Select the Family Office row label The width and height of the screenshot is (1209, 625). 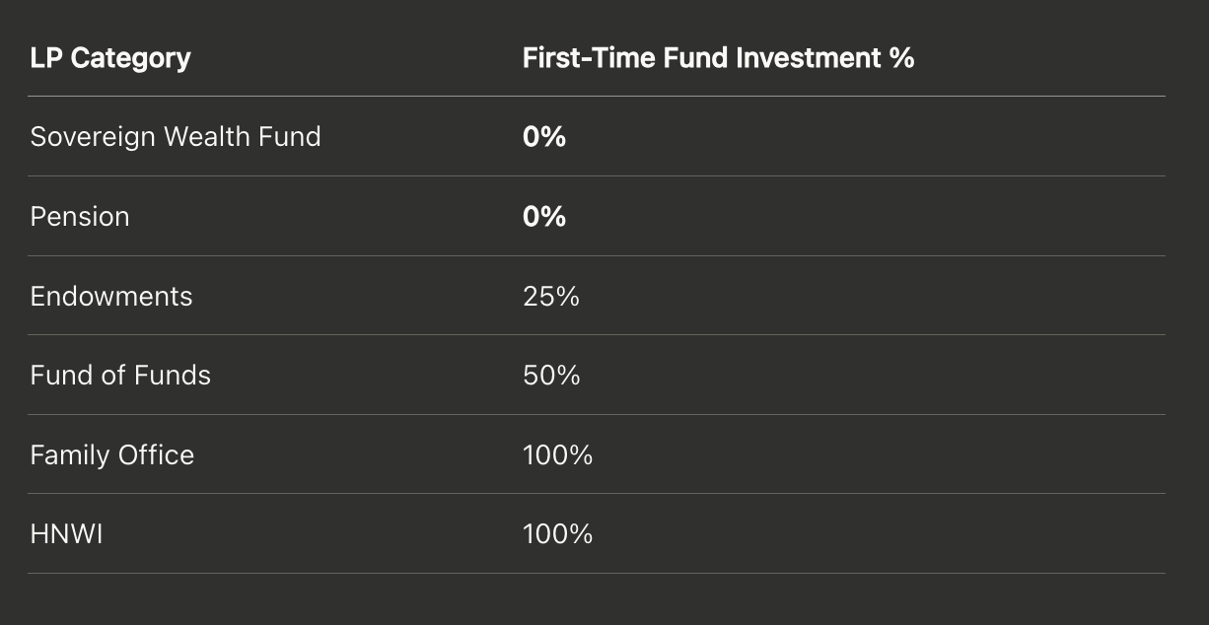112,454
